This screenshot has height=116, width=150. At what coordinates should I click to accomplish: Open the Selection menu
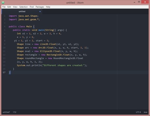(23, 7)
